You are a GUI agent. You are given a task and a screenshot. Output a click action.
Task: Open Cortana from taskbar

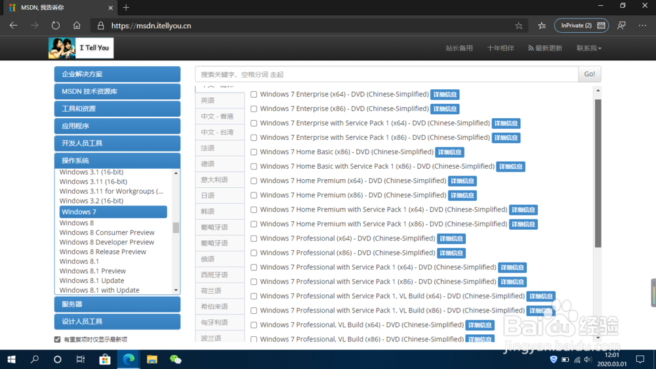pyautogui.click(x=58, y=359)
